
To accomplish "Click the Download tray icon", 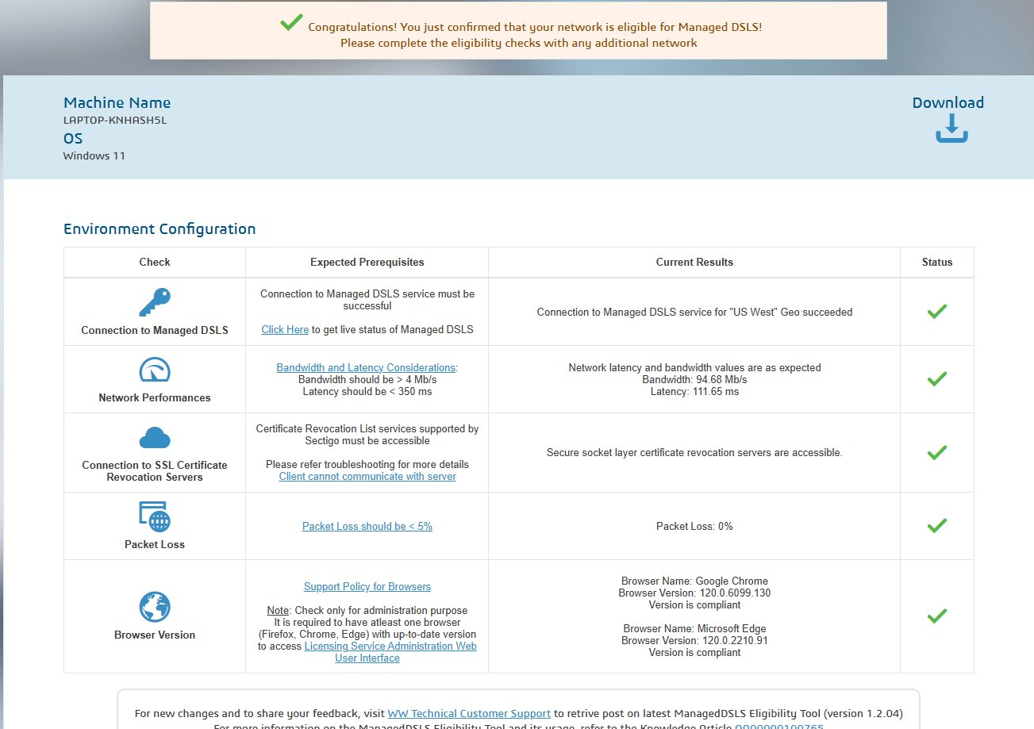I will point(951,129).
